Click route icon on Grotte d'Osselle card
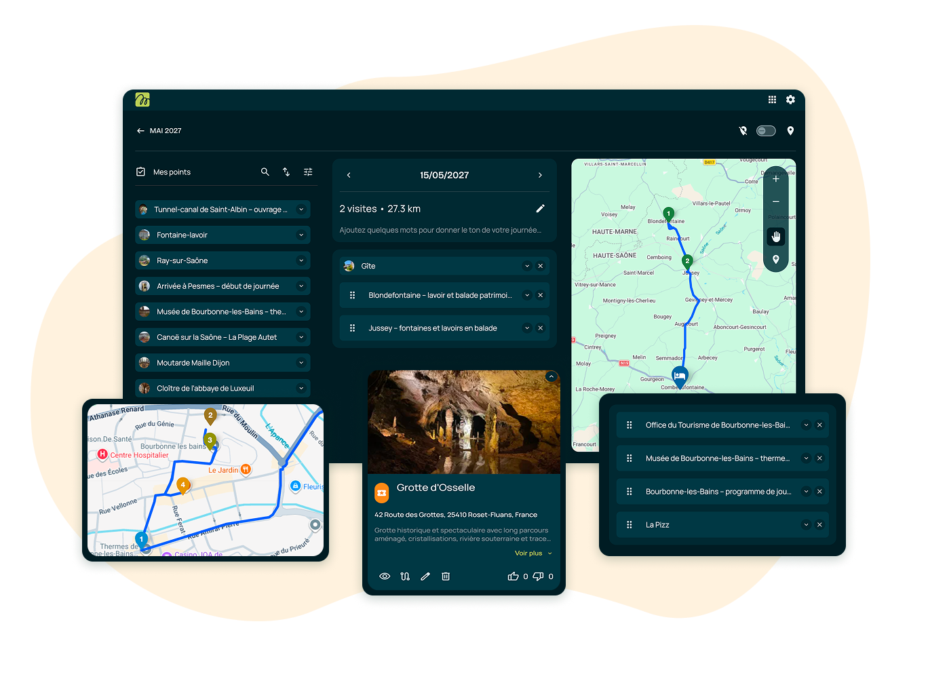Screen dimensions: 928x685 [x=405, y=576]
